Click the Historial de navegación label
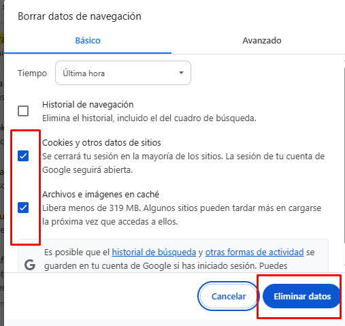345x326 pixels. point(88,105)
